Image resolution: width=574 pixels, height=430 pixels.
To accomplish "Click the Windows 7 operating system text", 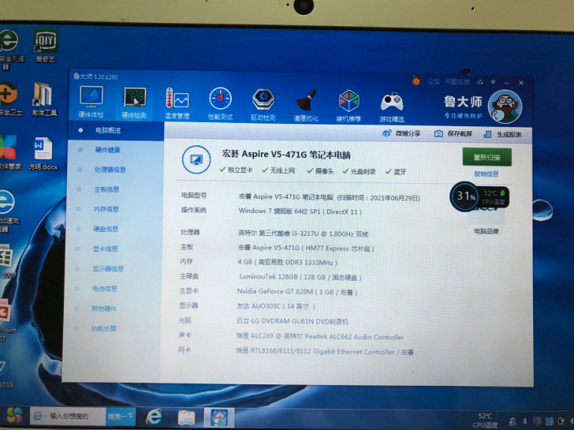I will [300, 211].
